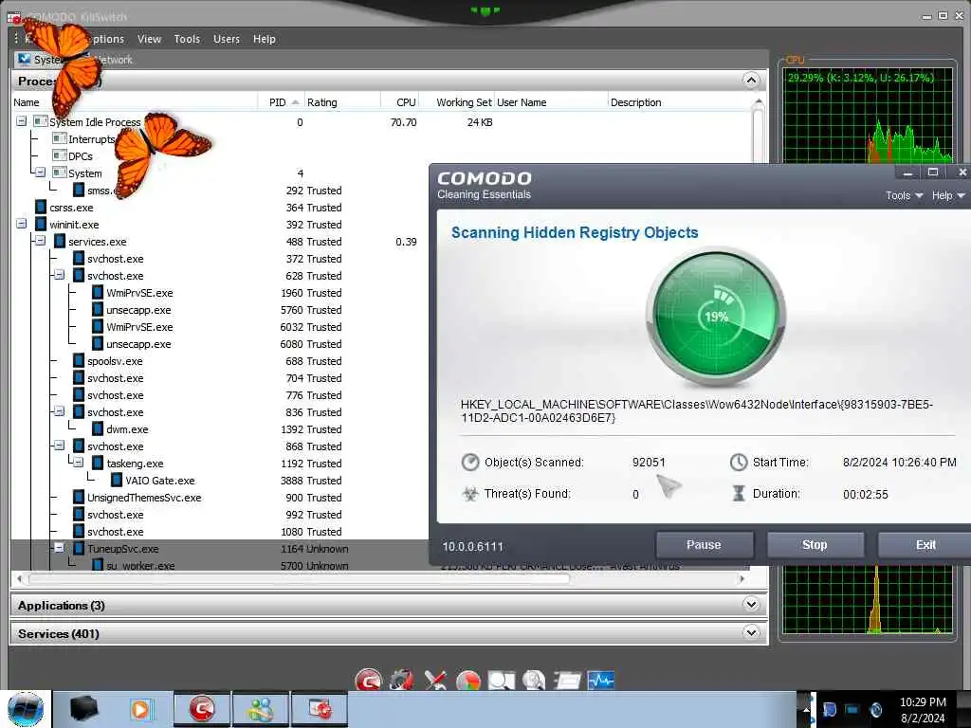Select the Interrupts entry in process tree
This screenshot has width=971, height=728.
[x=92, y=139]
